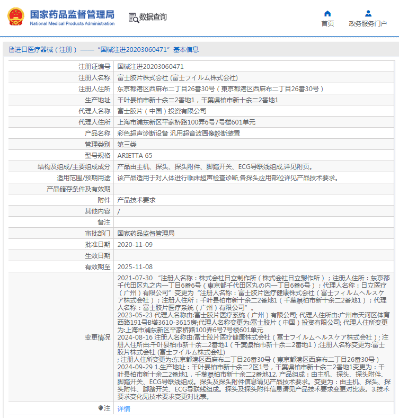The height and width of the screenshot is (418, 399).
Task: Click the 管理类别 label
Action: [97, 145]
